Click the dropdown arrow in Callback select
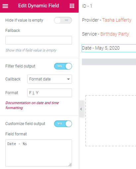 68,79
